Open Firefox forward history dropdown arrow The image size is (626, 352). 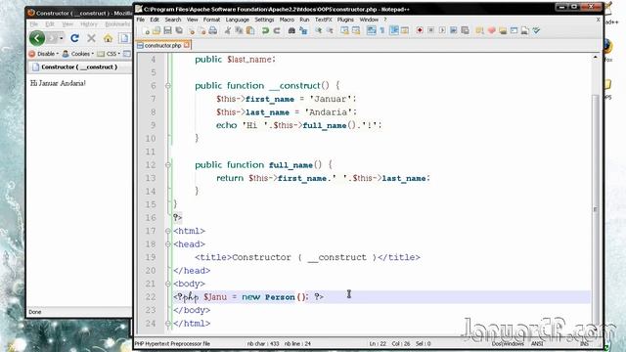click(62, 39)
